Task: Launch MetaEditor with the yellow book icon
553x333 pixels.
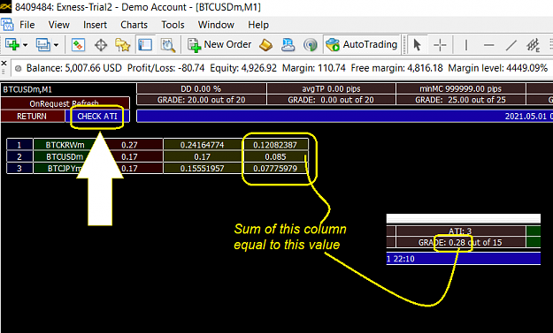Action: coord(266,45)
